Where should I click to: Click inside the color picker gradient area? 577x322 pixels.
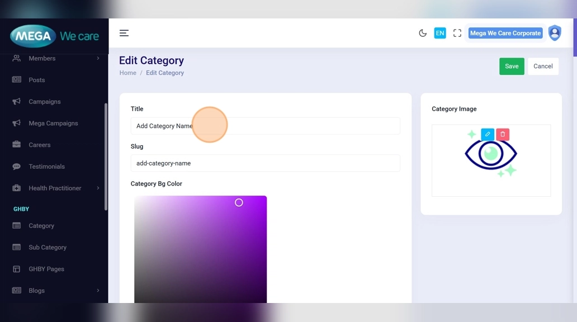point(200,252)
